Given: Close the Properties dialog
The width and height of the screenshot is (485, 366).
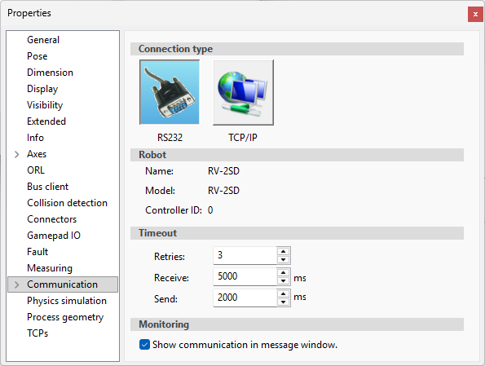Looking at the screenshot, I should point(475,14).
